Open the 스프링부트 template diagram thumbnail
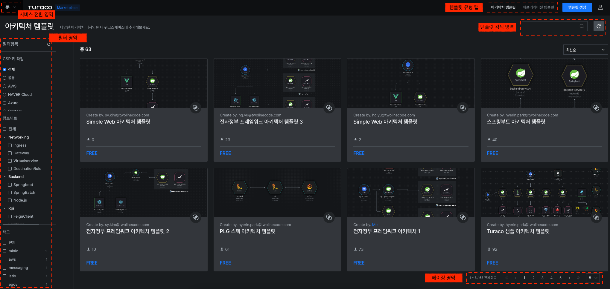The height and width of the screenshot is (289, 610). click(544, 83)
